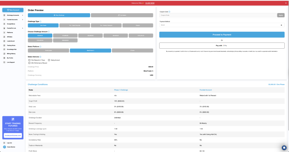Open Live Support via headset icon
This screenshot has height=152, width=289.
coord(4,62)
